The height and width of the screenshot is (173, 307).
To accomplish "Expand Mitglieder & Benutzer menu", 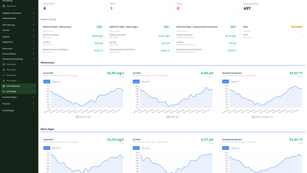I will point(18,13).
